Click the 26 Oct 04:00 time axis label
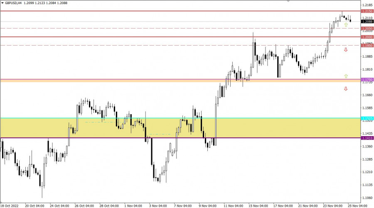Image resolution: width=374 pixels, height=208 pixels. [x=84, y=206]
